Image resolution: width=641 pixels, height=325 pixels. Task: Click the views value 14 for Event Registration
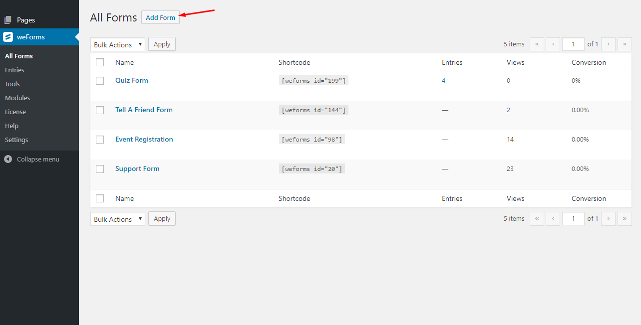point(510,139)
